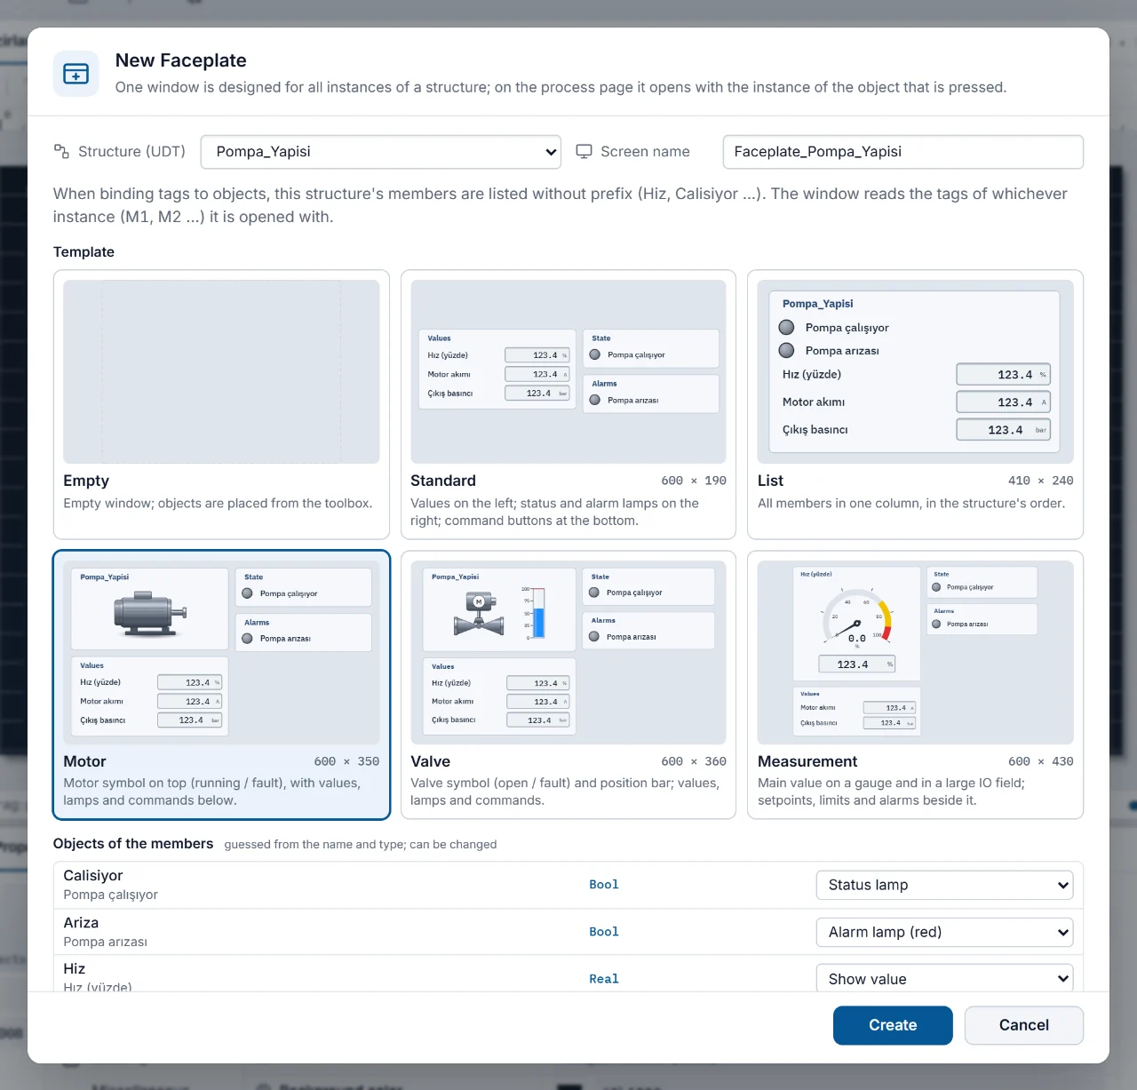This screenshot has width=1137, height=1090.
Task: Select the Standard template card
Action: (x=568, y=404)
